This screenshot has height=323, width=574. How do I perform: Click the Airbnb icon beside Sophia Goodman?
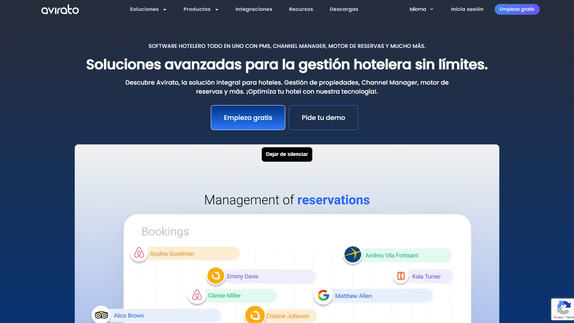[x=139, y=253]
